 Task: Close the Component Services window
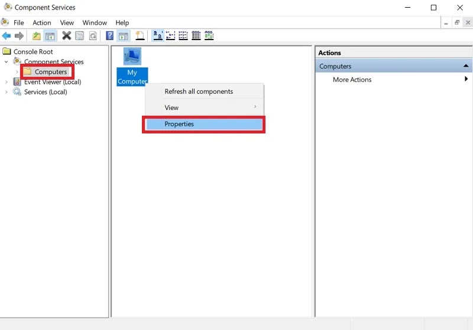pyautogui.click(x=460, y=7)
